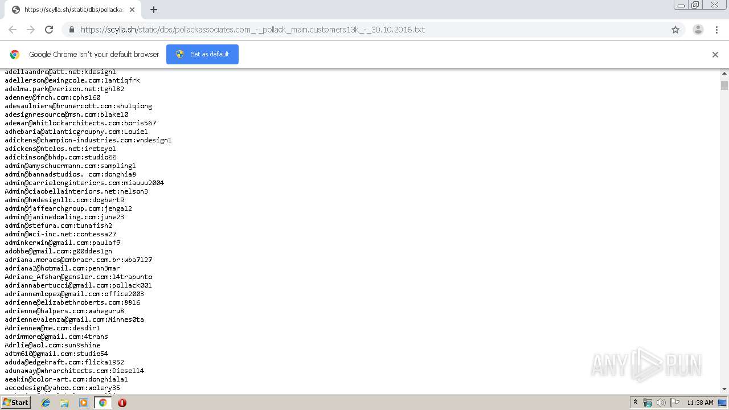Click the Chrome logo in the infobar
This screenshot has width=729, height=410.
click(15, 55)
